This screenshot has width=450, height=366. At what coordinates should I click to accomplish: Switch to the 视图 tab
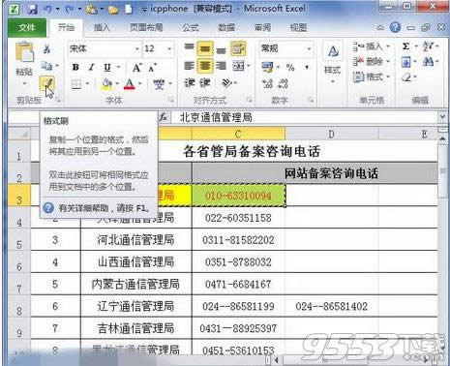click(x=298, y=27)
